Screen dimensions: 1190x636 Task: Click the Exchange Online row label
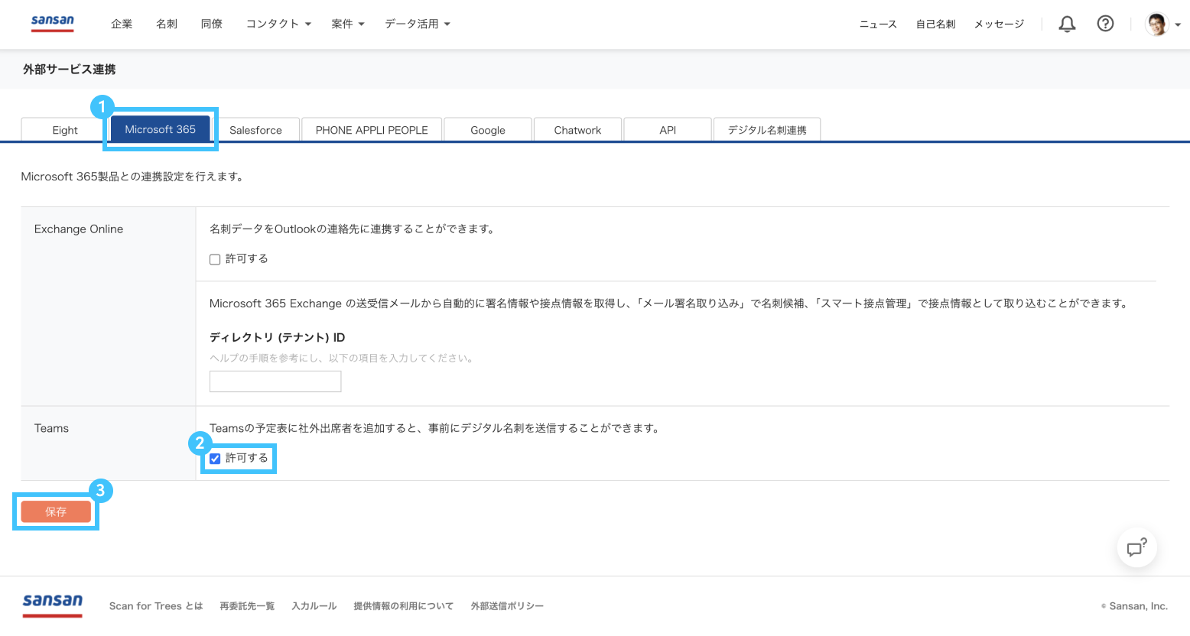pos(79,229)
